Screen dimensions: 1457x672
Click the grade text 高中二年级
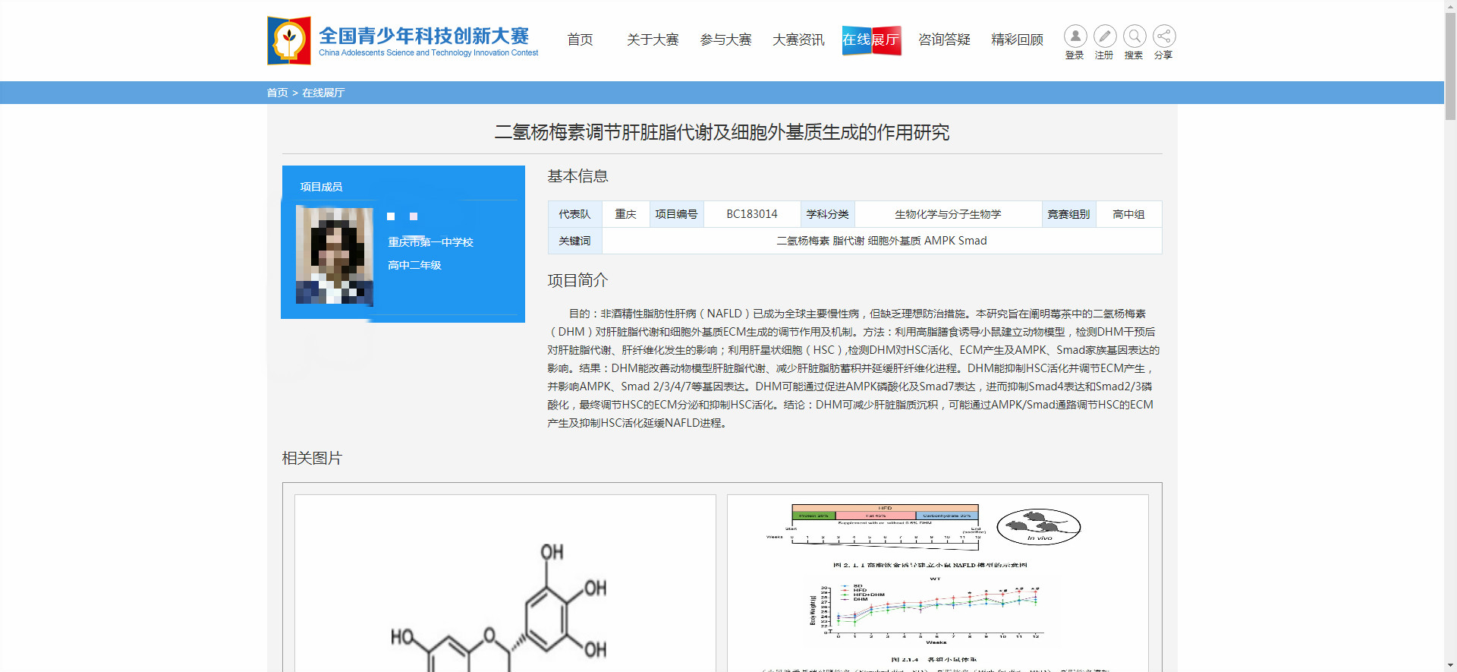click(x=414, y=265)
